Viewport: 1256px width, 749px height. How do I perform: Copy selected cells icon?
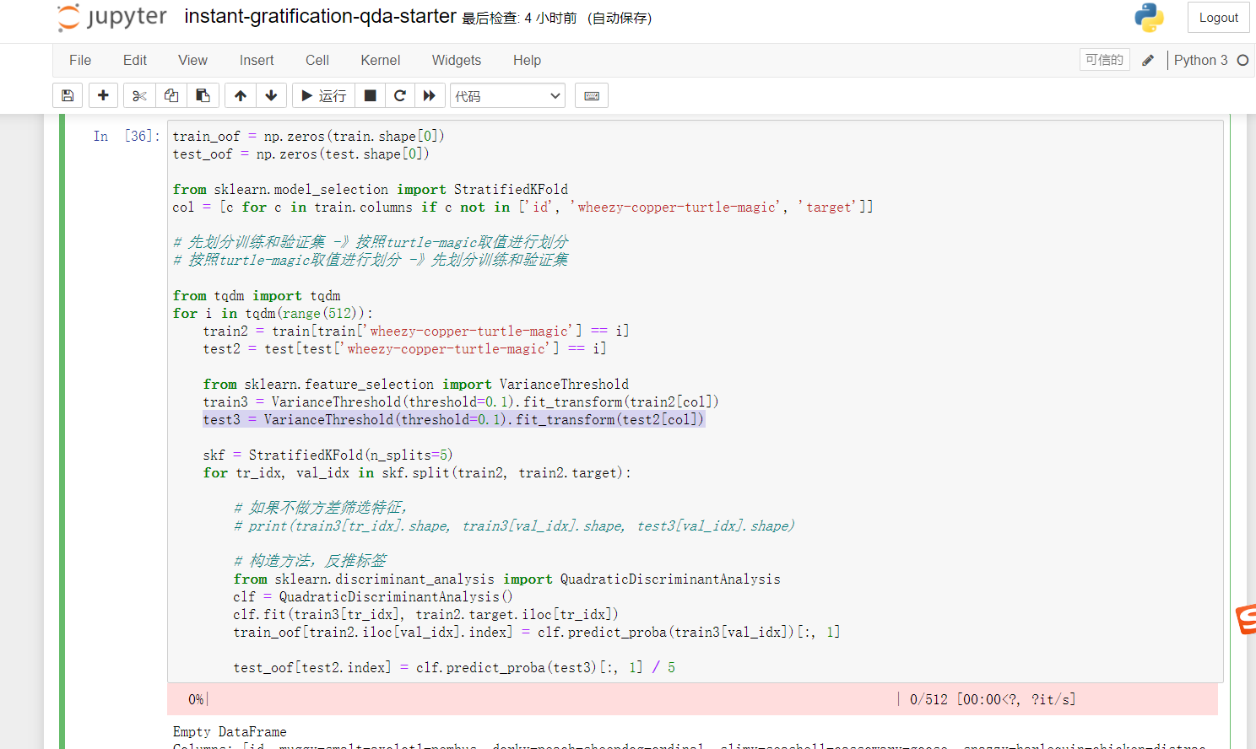tap(171, 95)
